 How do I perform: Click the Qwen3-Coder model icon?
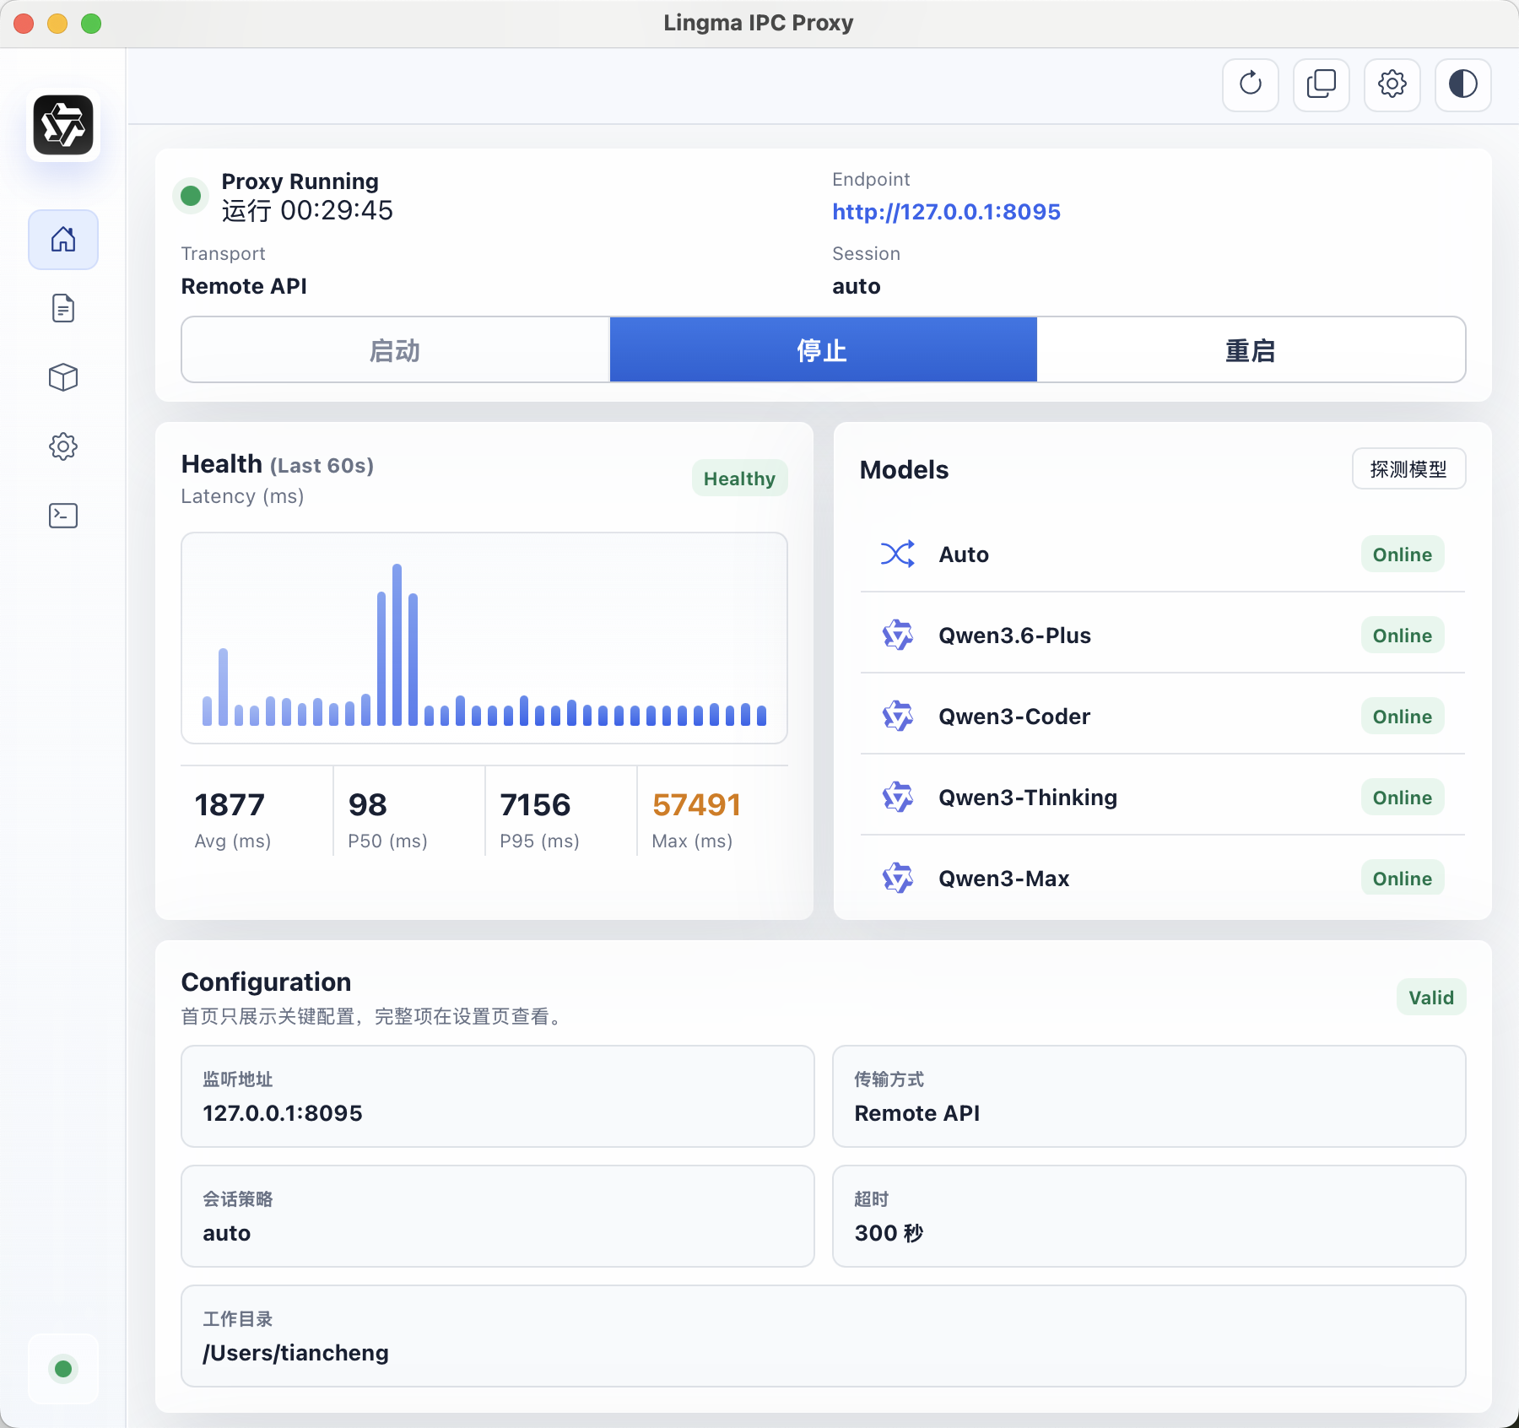click(x=898, y=717)
